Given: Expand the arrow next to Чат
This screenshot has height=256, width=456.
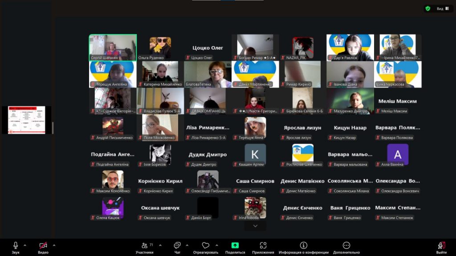Looking at the screenshot, I should [187, 245].
